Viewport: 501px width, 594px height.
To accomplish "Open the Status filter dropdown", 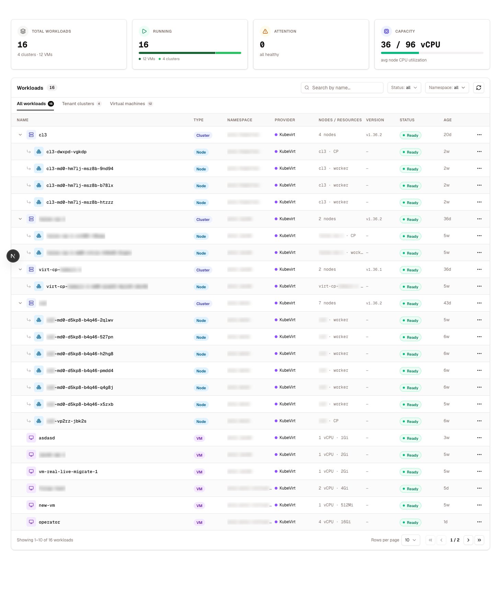I will point(404,88).
